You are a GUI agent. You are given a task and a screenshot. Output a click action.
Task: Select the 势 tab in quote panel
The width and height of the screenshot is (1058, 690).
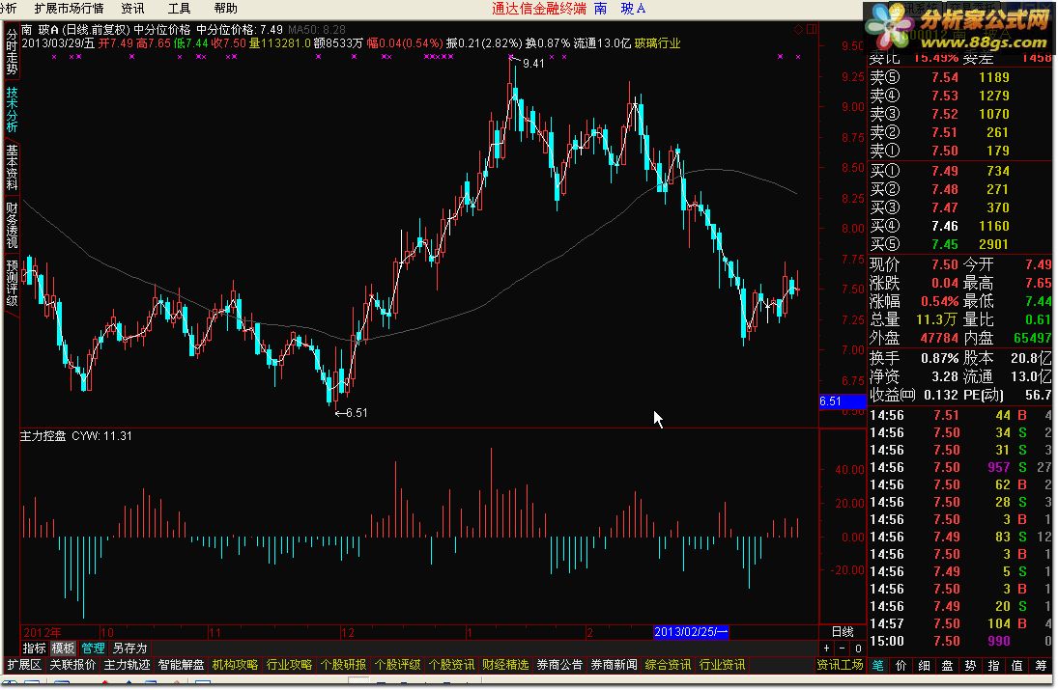[970, 666]
